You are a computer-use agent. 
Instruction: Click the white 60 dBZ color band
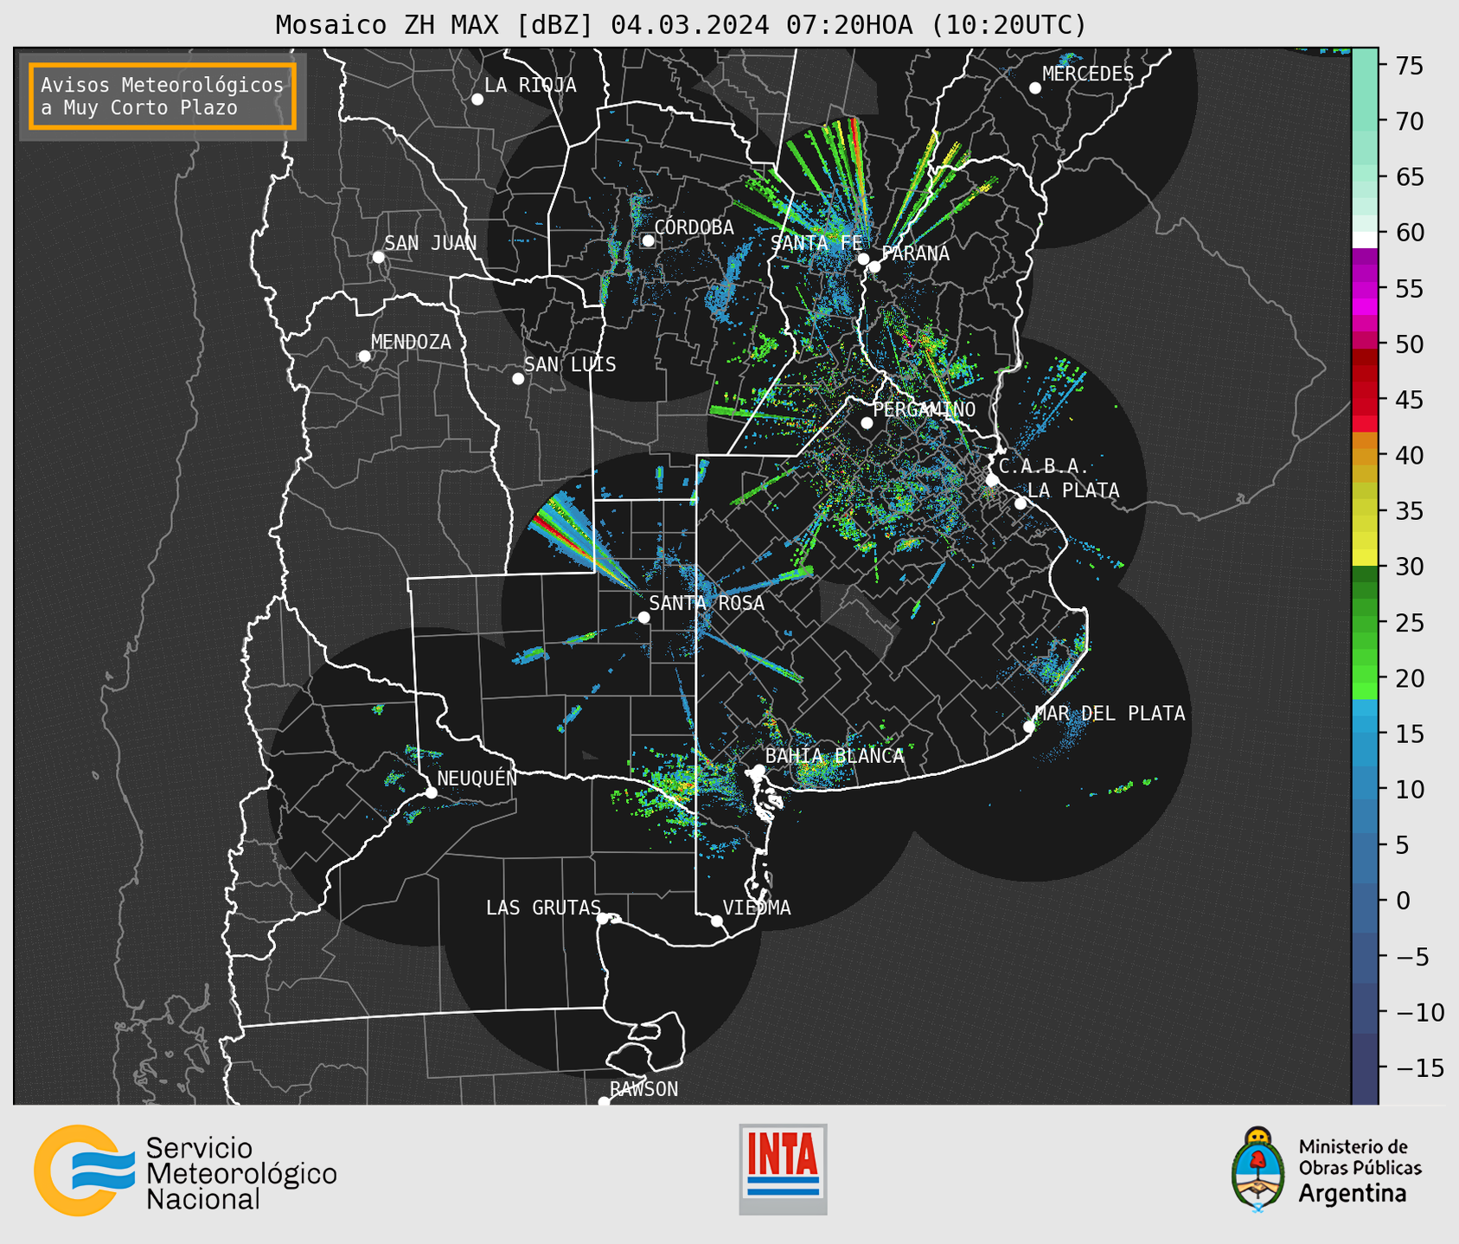pos(1365,240)
